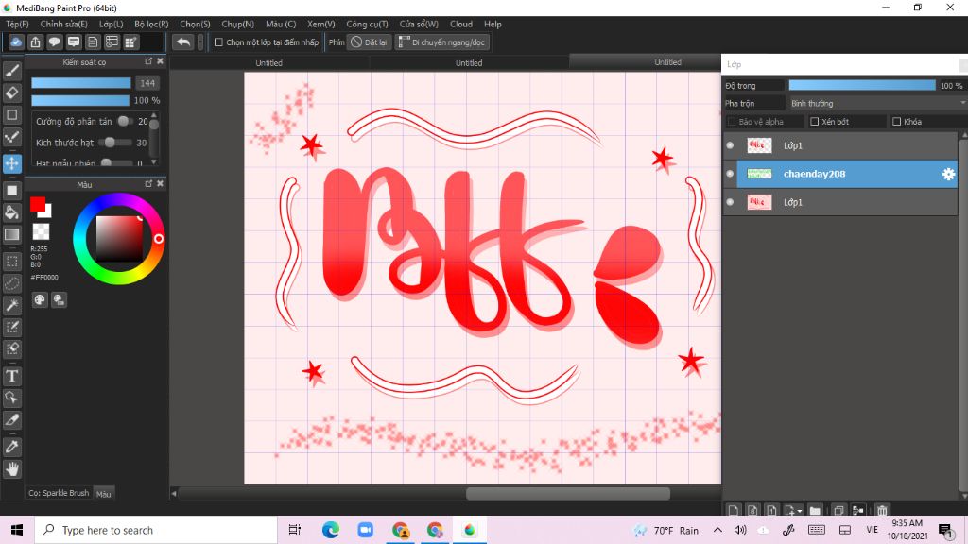
Task: Enable 'Chọn một lớp tại điểm nhấp' checkbox
Action: click(x=218, y=42)
